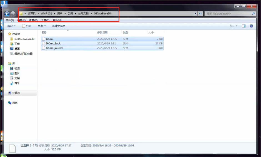Click the 收藏夹 star icon

(9, 34)
